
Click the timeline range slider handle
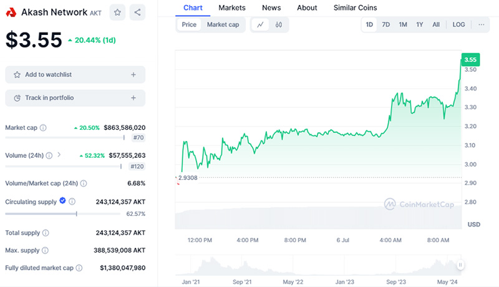tap(460, 265)
